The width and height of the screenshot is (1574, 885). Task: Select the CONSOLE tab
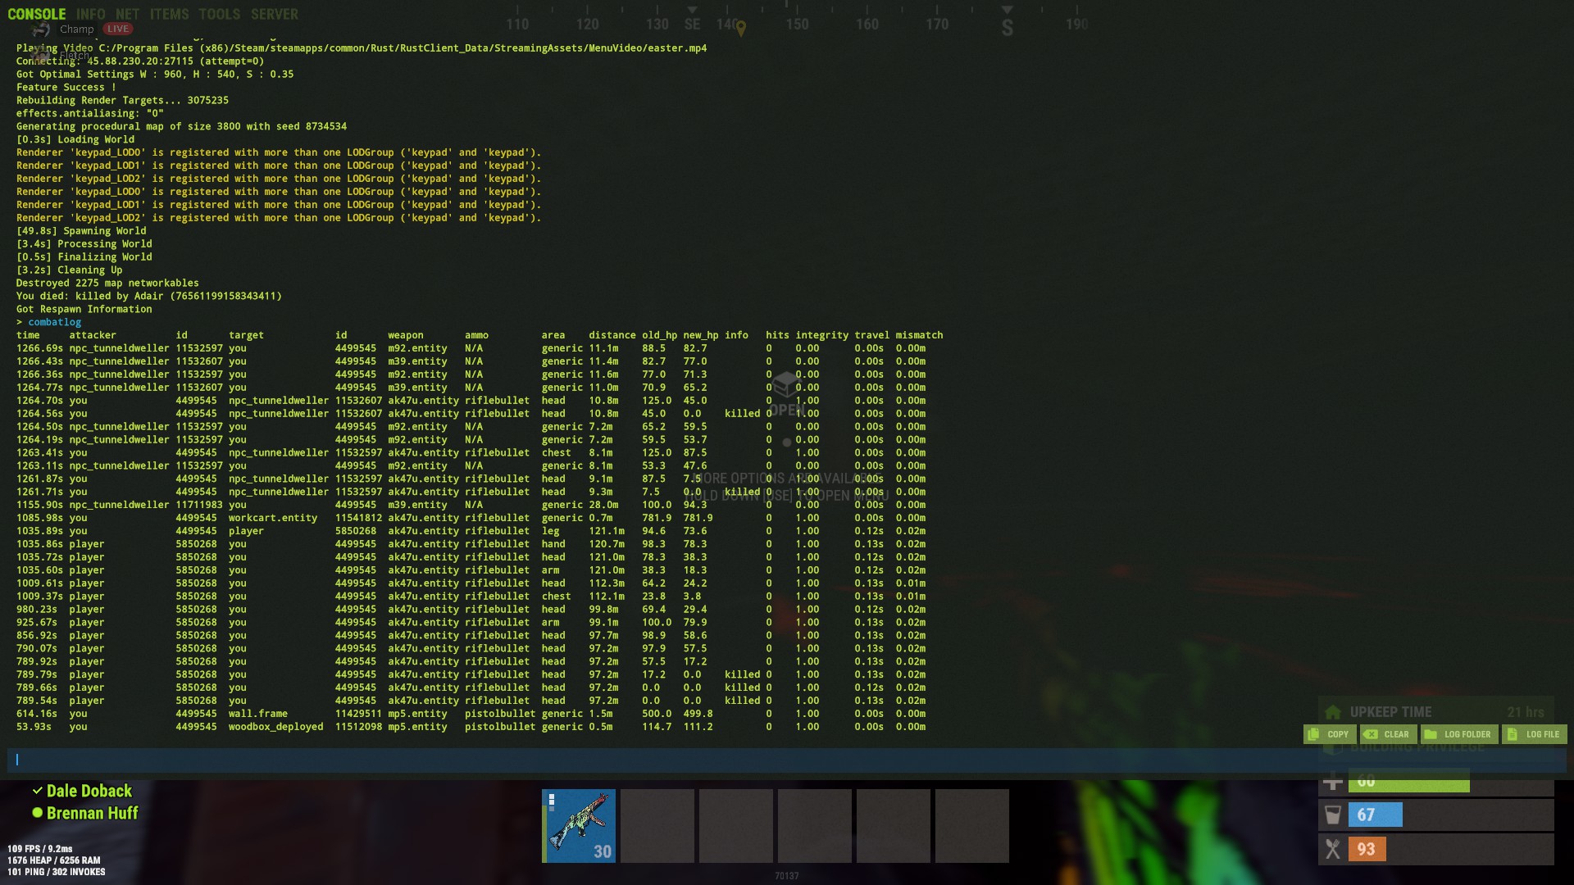pyautogui.click(x=36, y=14)
